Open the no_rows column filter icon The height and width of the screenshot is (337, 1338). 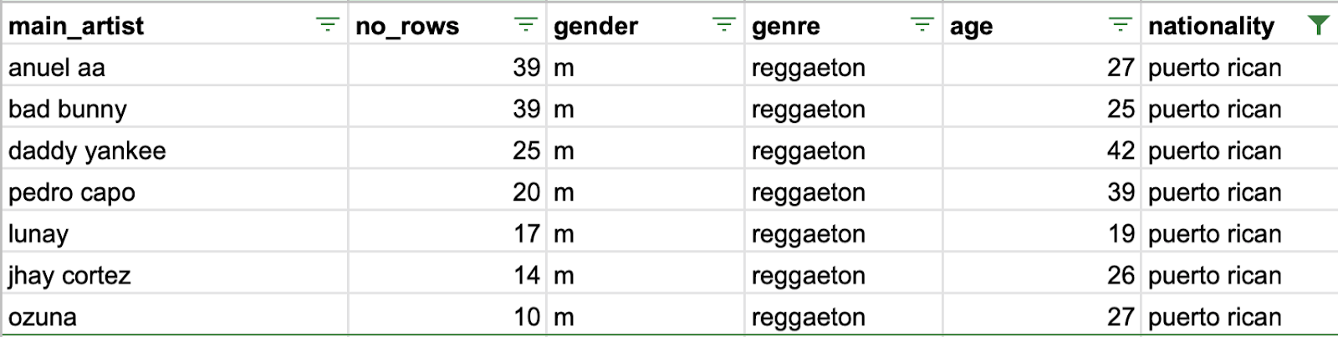[525, 25]
